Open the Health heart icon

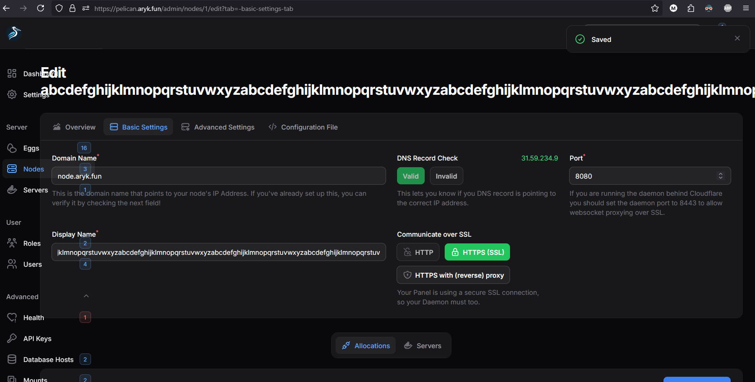[12, 318]
